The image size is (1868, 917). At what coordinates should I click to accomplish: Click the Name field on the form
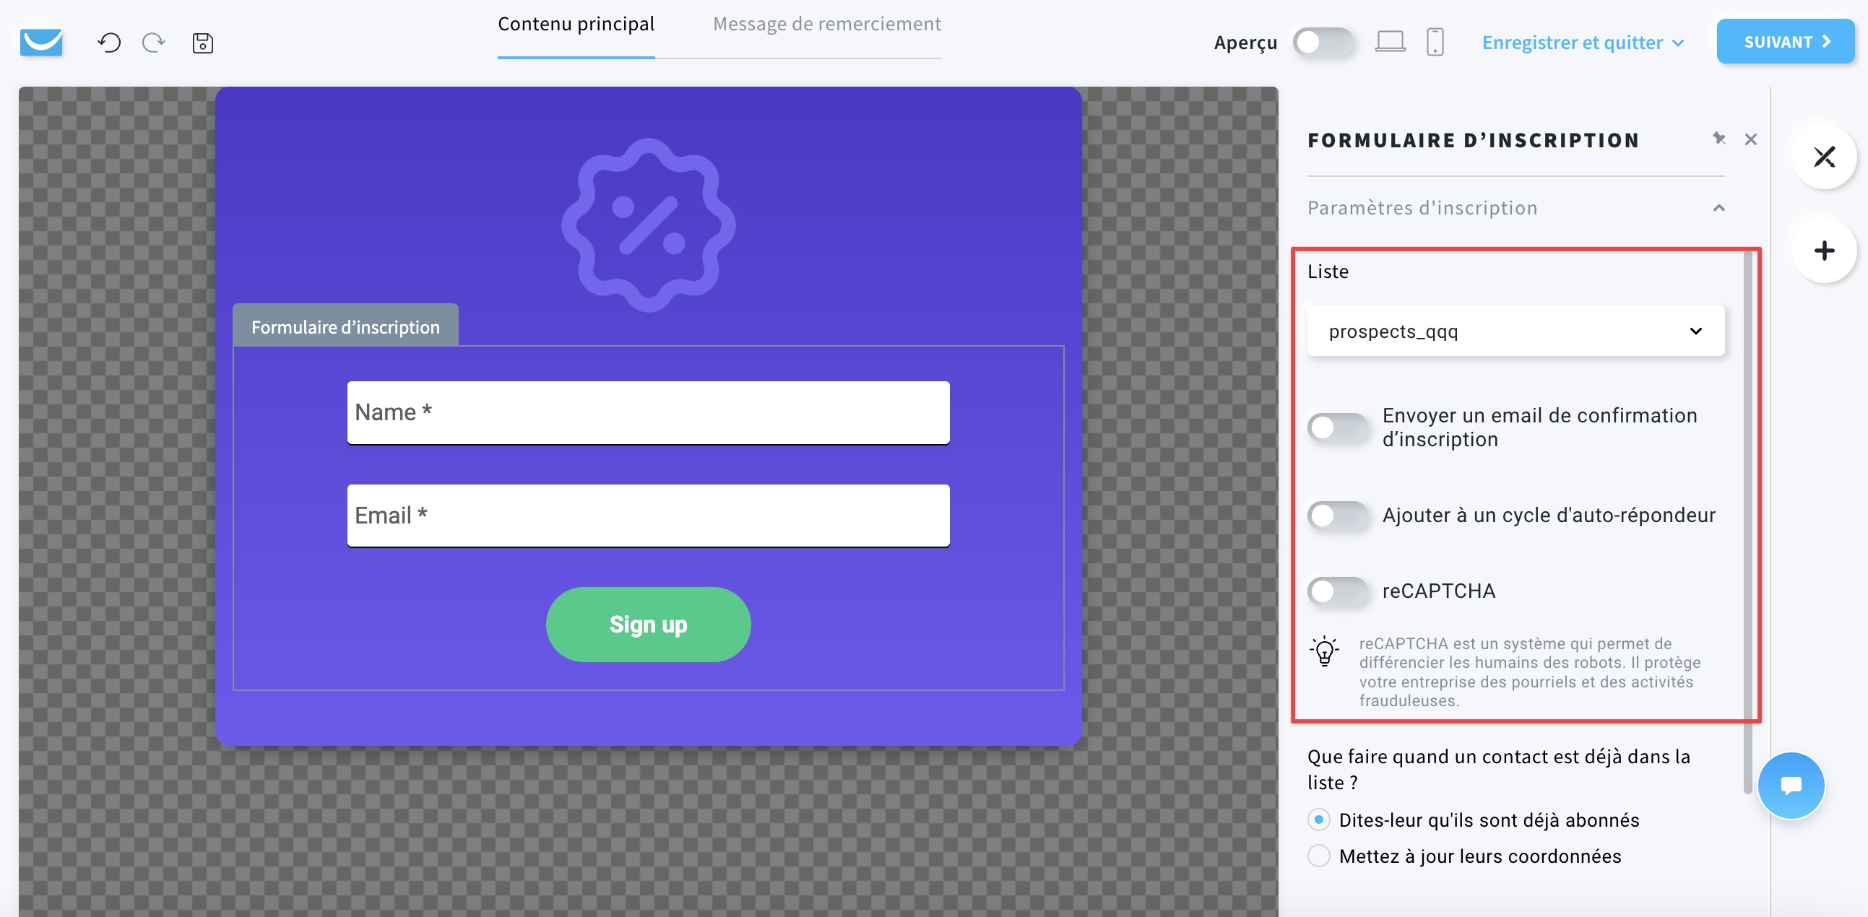point(648,412)
